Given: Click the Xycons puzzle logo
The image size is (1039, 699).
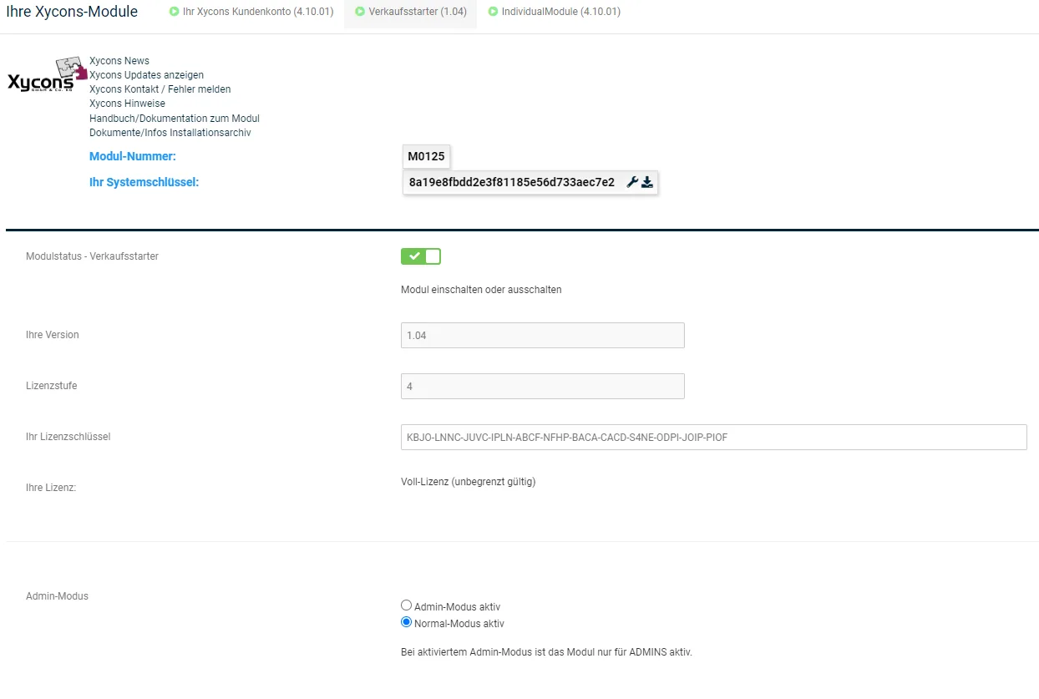Looking at the screenshot, I should click(x=47, y=75).
